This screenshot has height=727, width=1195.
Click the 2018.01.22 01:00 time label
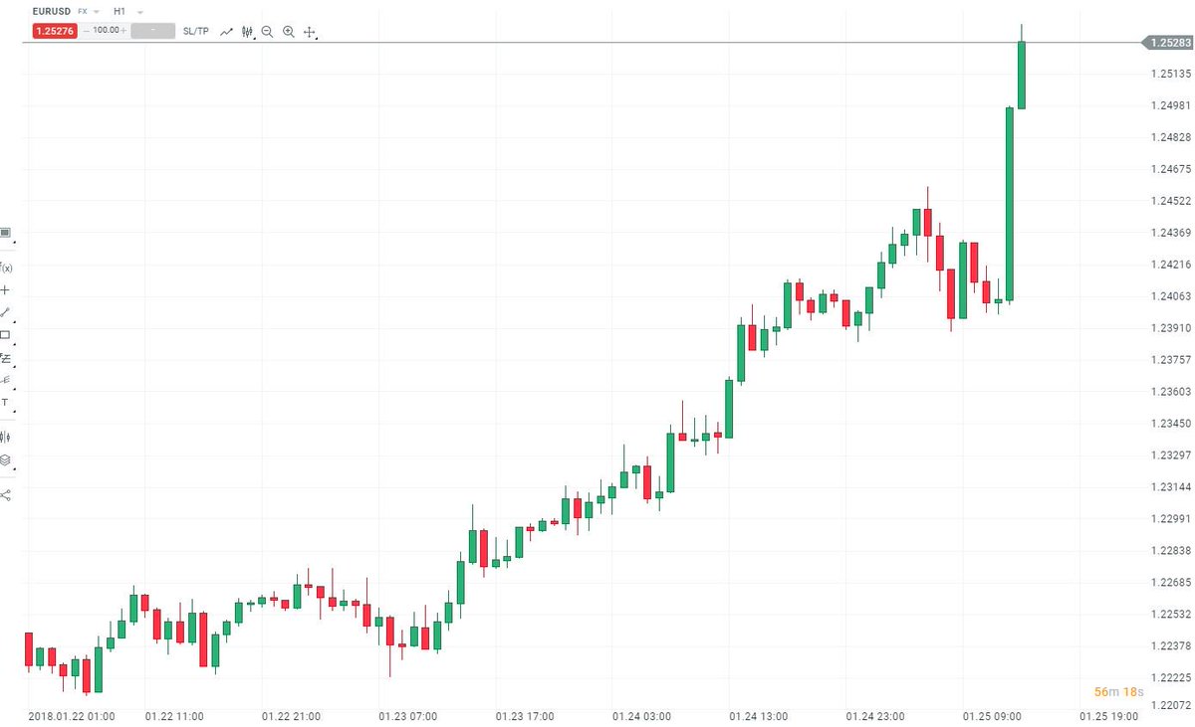72,715
